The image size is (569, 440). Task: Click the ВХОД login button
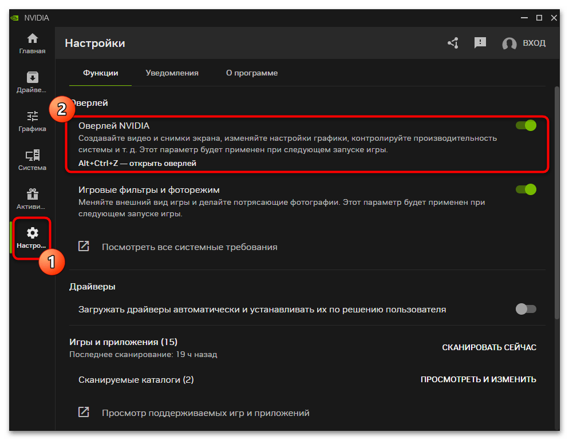click(534, 43)
